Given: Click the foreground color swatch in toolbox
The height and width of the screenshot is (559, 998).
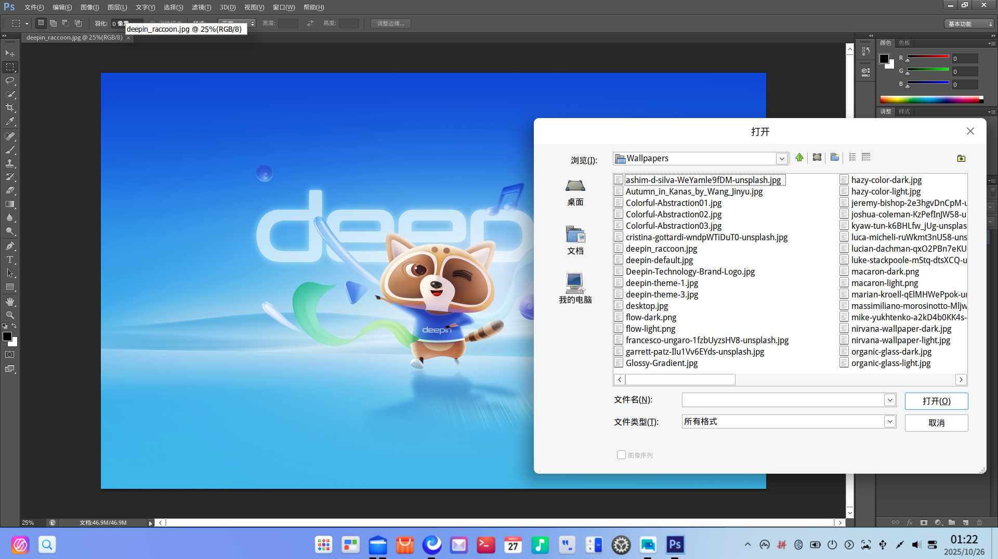Looking at the screenshot, I should [7, 336].
